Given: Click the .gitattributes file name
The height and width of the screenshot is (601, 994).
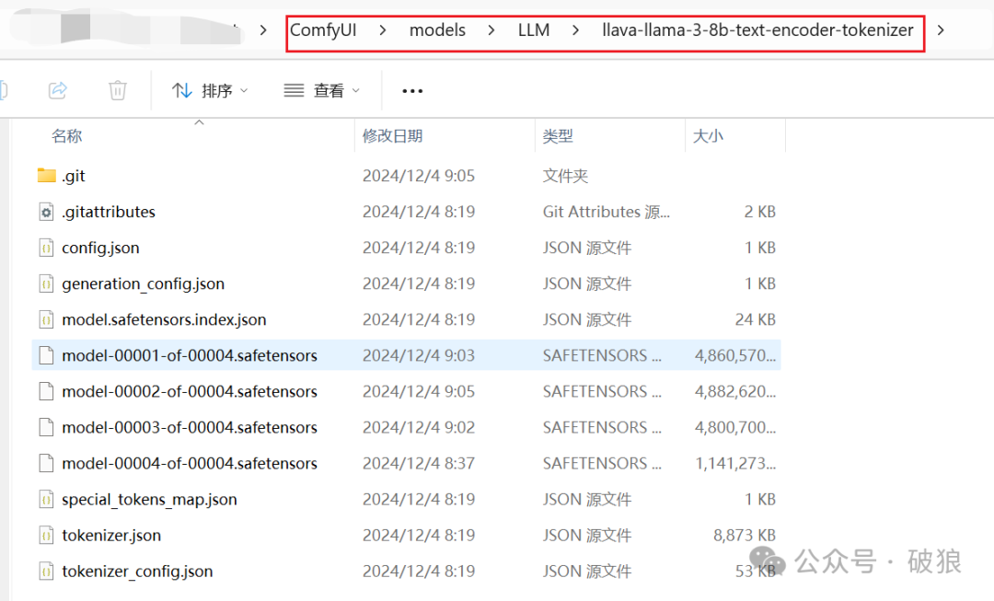Looking at the screenshot, I should [x=109, y=212].
